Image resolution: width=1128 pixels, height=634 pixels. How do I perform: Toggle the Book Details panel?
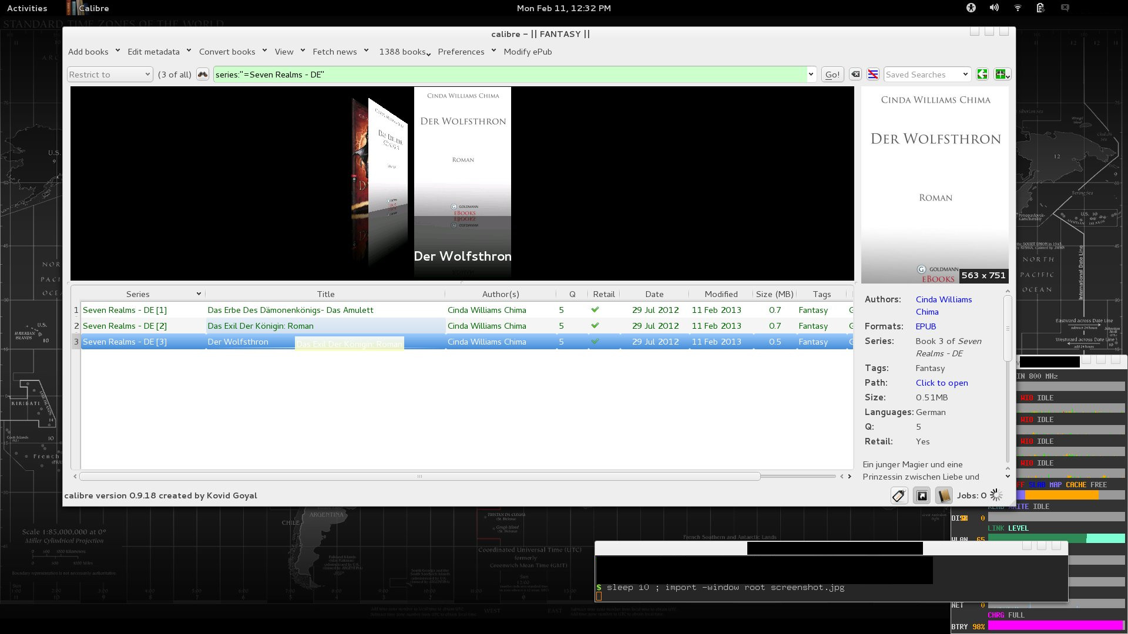tap(944, 496)
